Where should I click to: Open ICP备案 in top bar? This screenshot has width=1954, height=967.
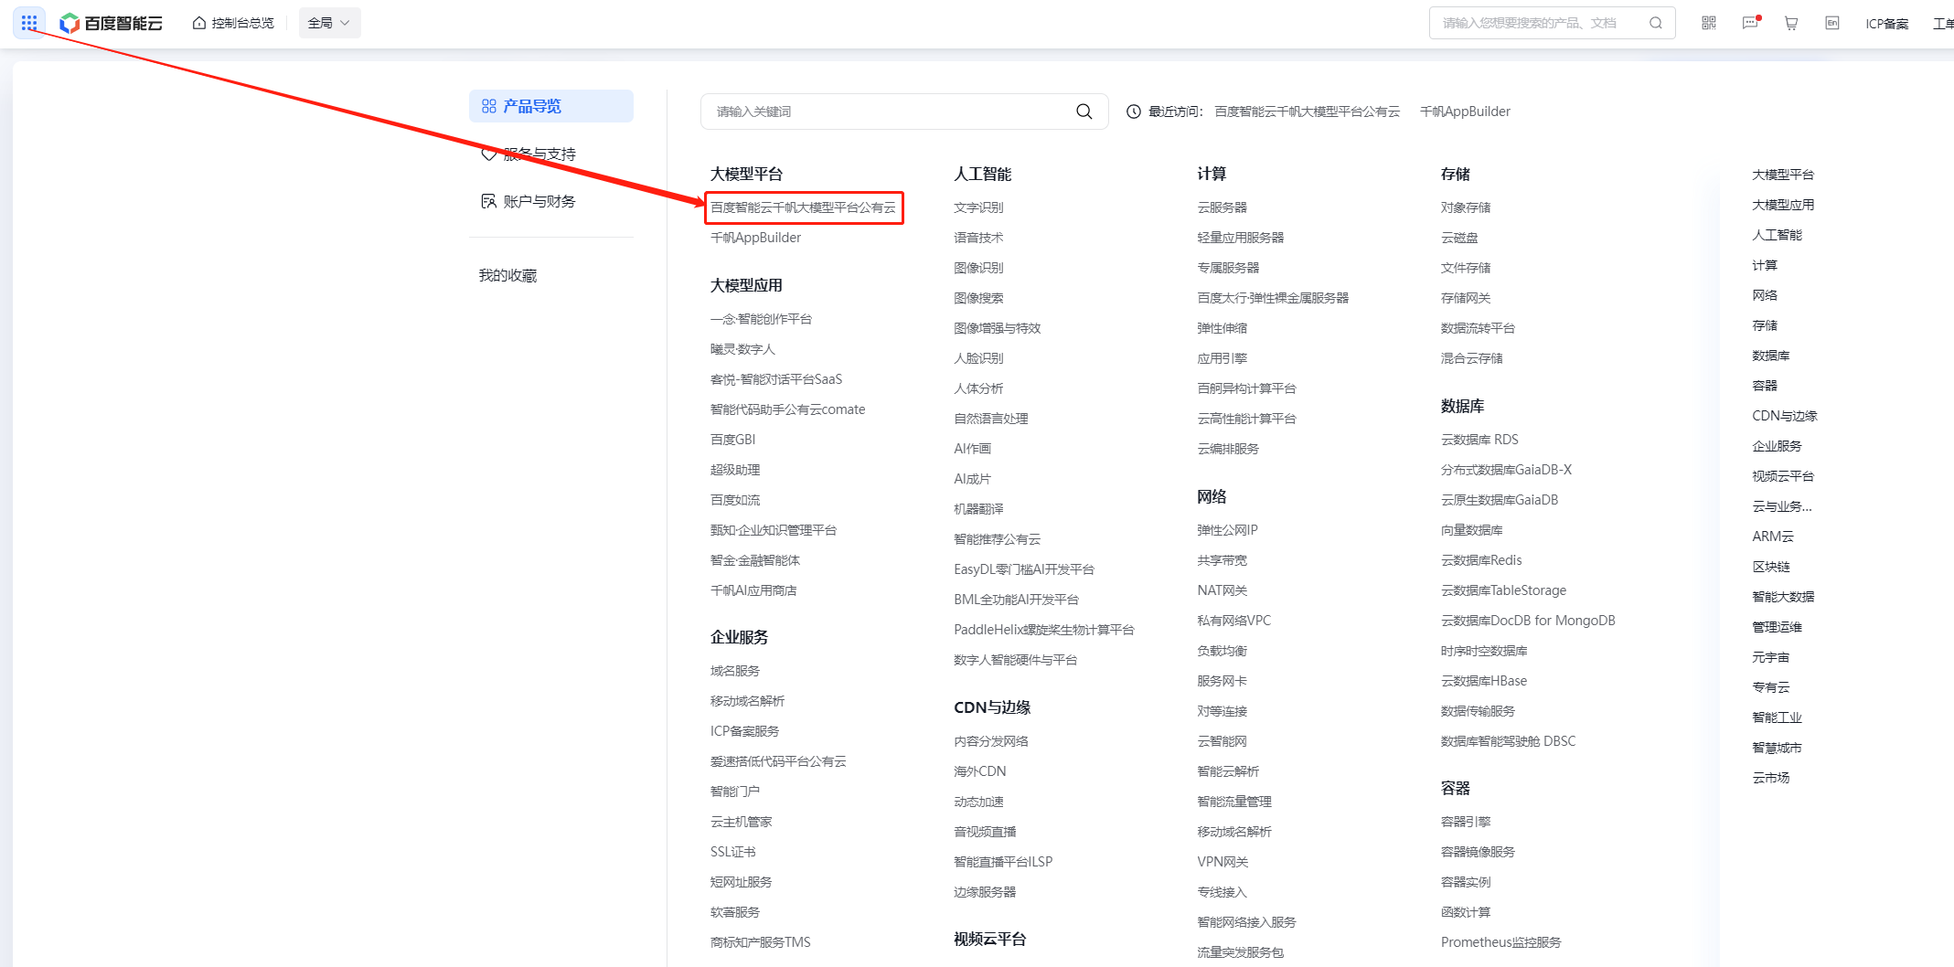pos(1887,24)
